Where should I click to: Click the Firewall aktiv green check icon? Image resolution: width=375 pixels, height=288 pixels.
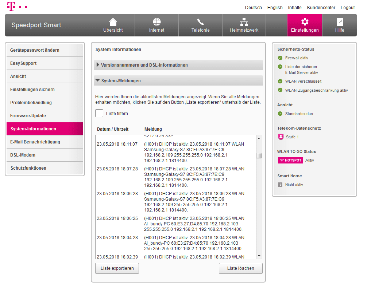pos(280,58)
